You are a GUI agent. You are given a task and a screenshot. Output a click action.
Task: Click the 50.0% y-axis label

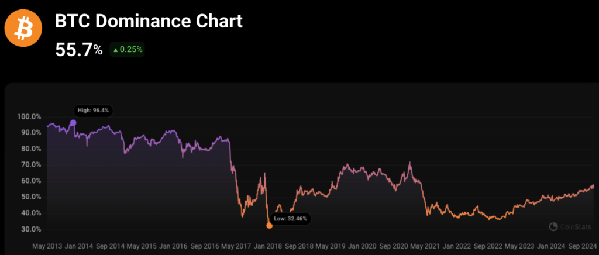point(31,197)
